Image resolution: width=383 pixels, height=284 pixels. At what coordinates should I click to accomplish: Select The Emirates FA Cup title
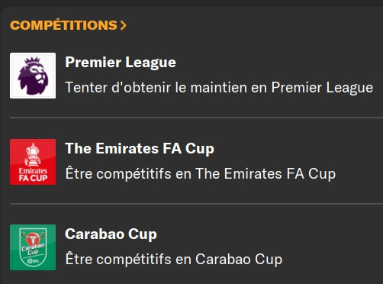[x=140, y=149]
